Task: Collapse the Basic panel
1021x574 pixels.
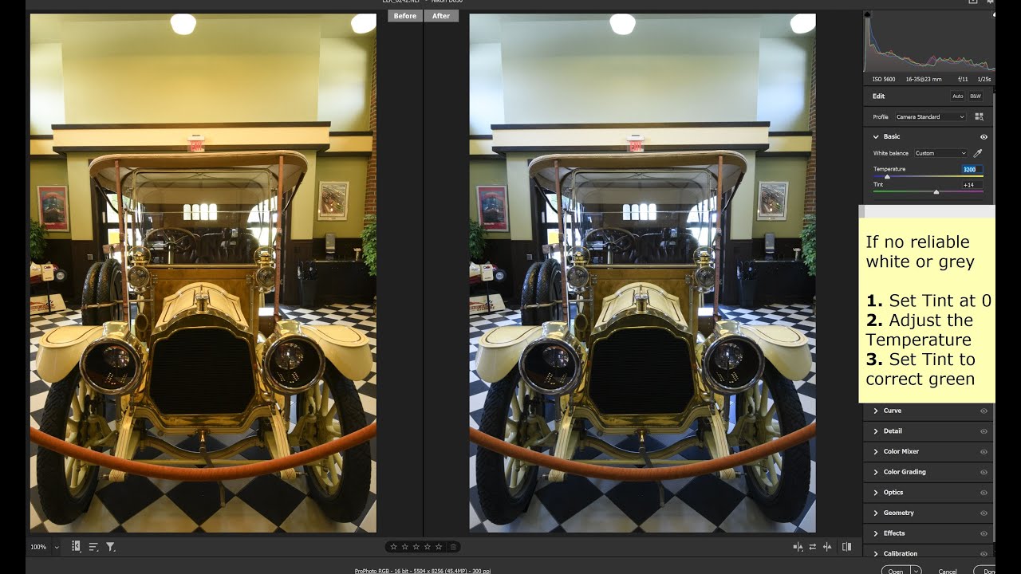Action: 876,137
